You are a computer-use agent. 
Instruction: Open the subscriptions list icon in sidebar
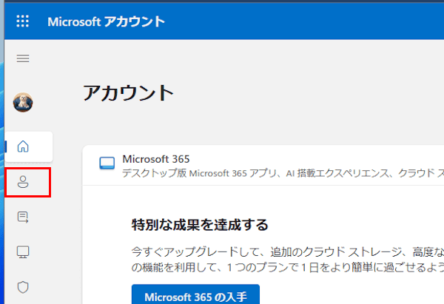click(x=23, y=217)
